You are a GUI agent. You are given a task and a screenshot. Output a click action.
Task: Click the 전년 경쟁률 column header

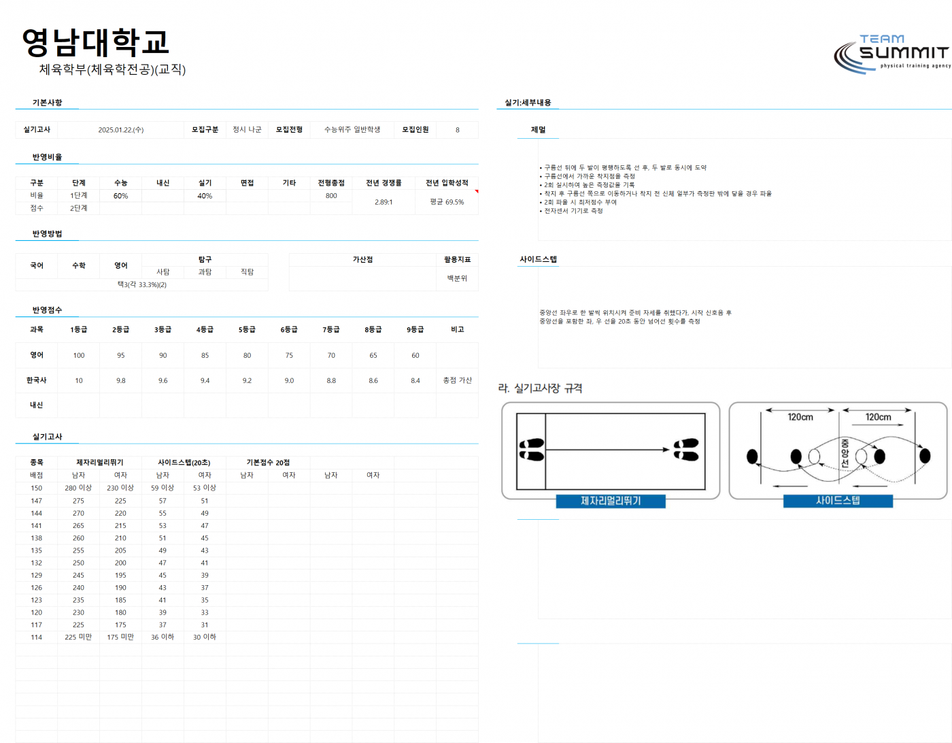coord(384,183)
